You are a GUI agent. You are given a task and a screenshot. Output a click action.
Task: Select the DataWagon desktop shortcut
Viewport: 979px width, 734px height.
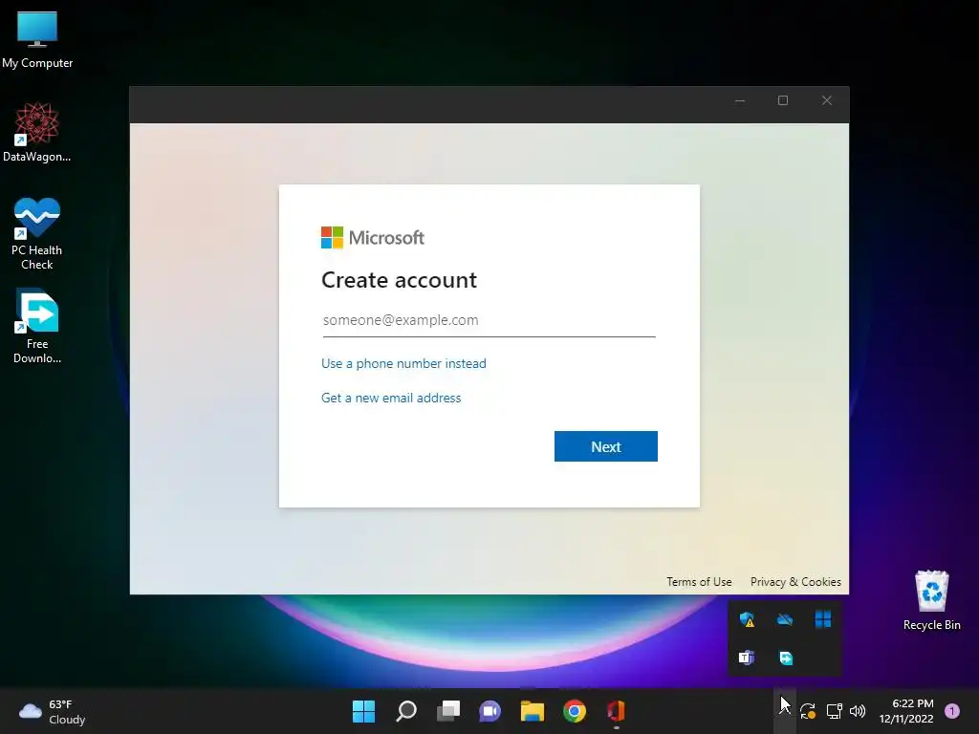37,132
